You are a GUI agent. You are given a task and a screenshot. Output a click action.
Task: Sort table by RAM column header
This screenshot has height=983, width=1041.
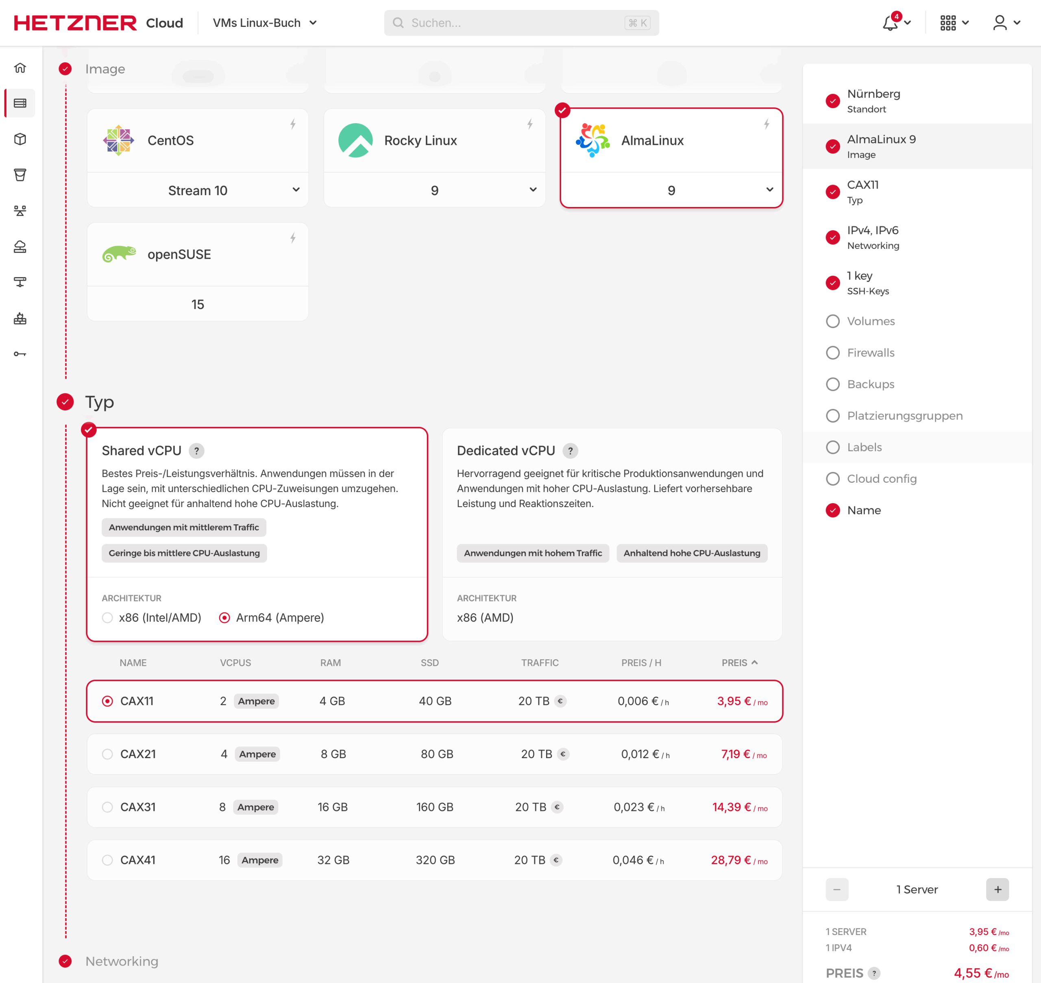330,663
